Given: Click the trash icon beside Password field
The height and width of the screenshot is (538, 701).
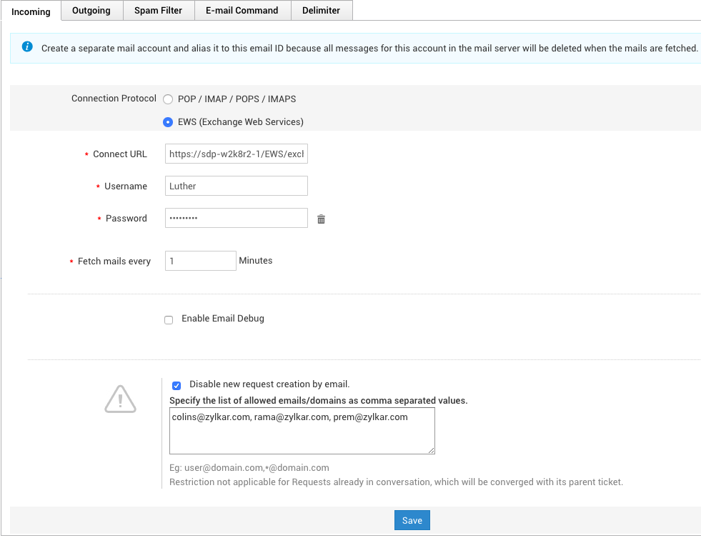Looking at the screenshot, I should [321, 219].
